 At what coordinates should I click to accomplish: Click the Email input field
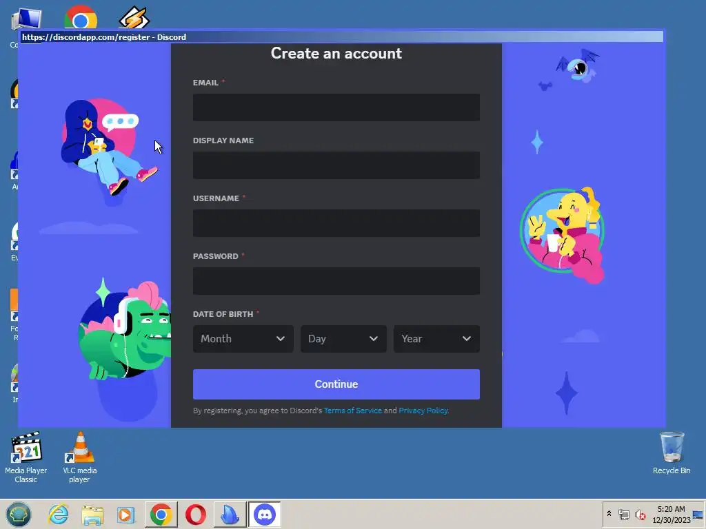[x=336, y=107]
